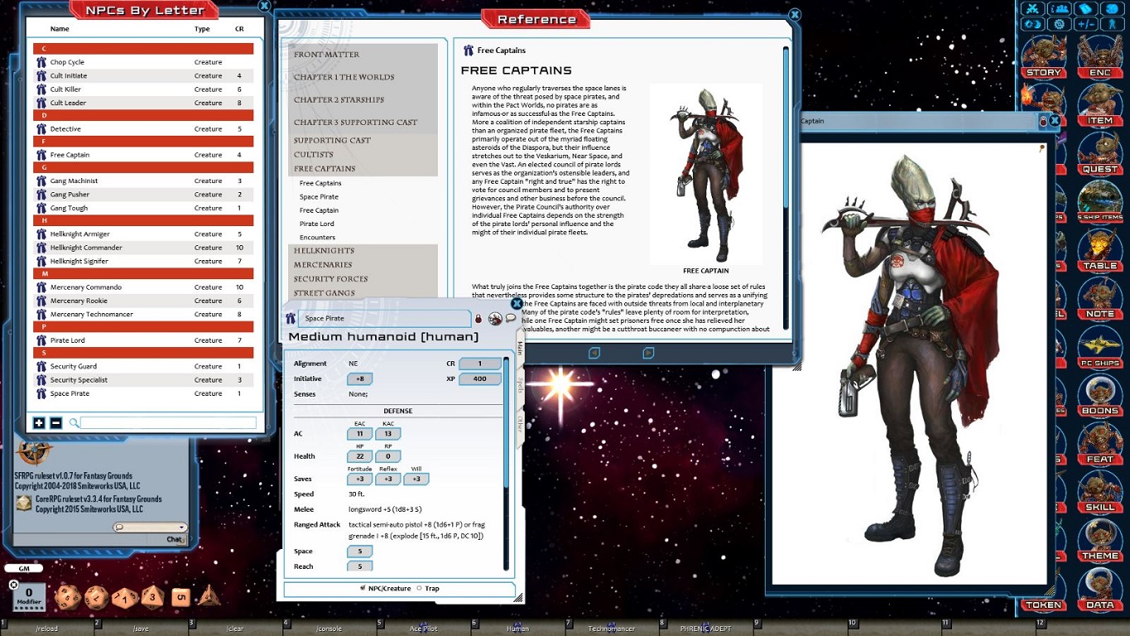Image resolution: width=1130 pixels, height=636 pixels.
Task: Switch to the Other tab on Space Pirate sheet
Action: tap(519, 424)
